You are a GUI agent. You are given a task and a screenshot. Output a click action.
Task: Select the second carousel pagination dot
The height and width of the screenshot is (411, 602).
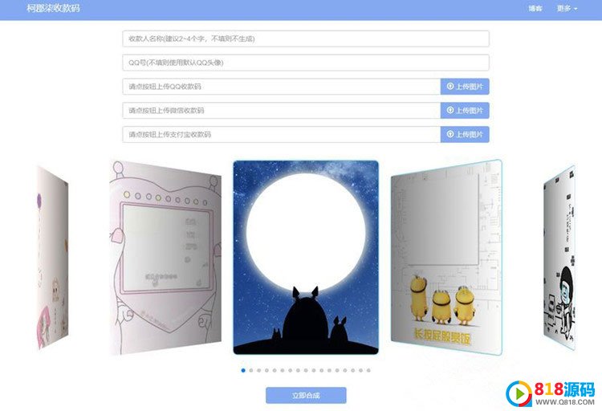(251, 370)
